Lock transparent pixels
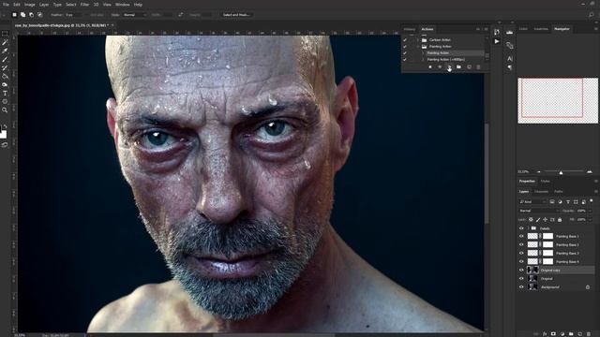600x337 pixels. click(x=531, y=220)
